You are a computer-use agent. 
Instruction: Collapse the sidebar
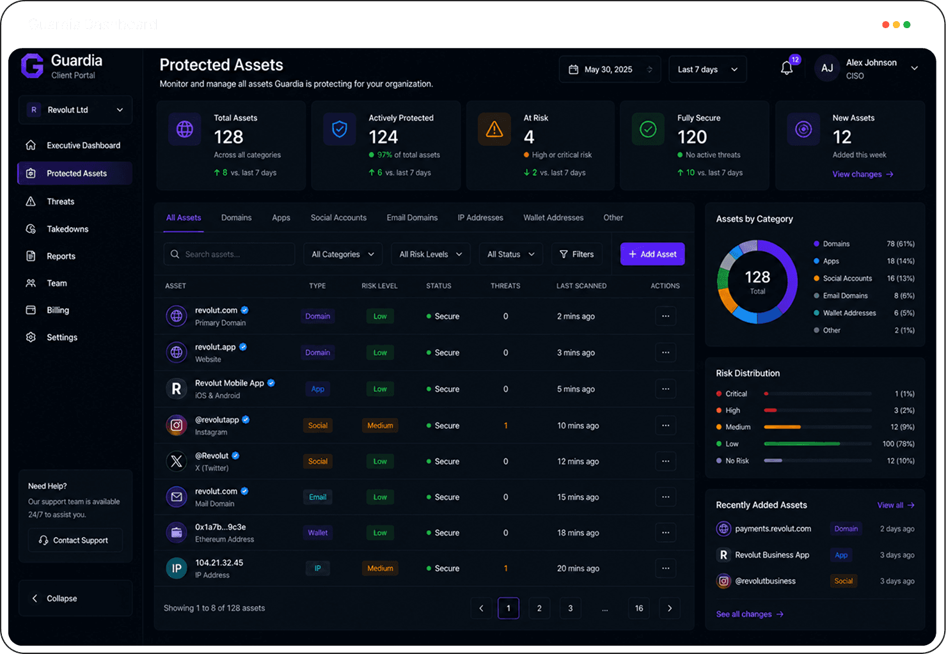click(75, 598)
